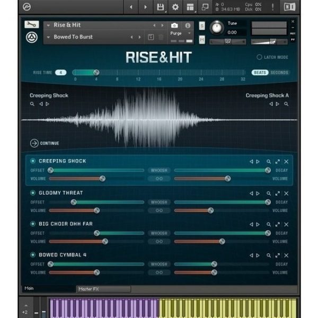Open the Purge dropdown menu

[189, 33]
